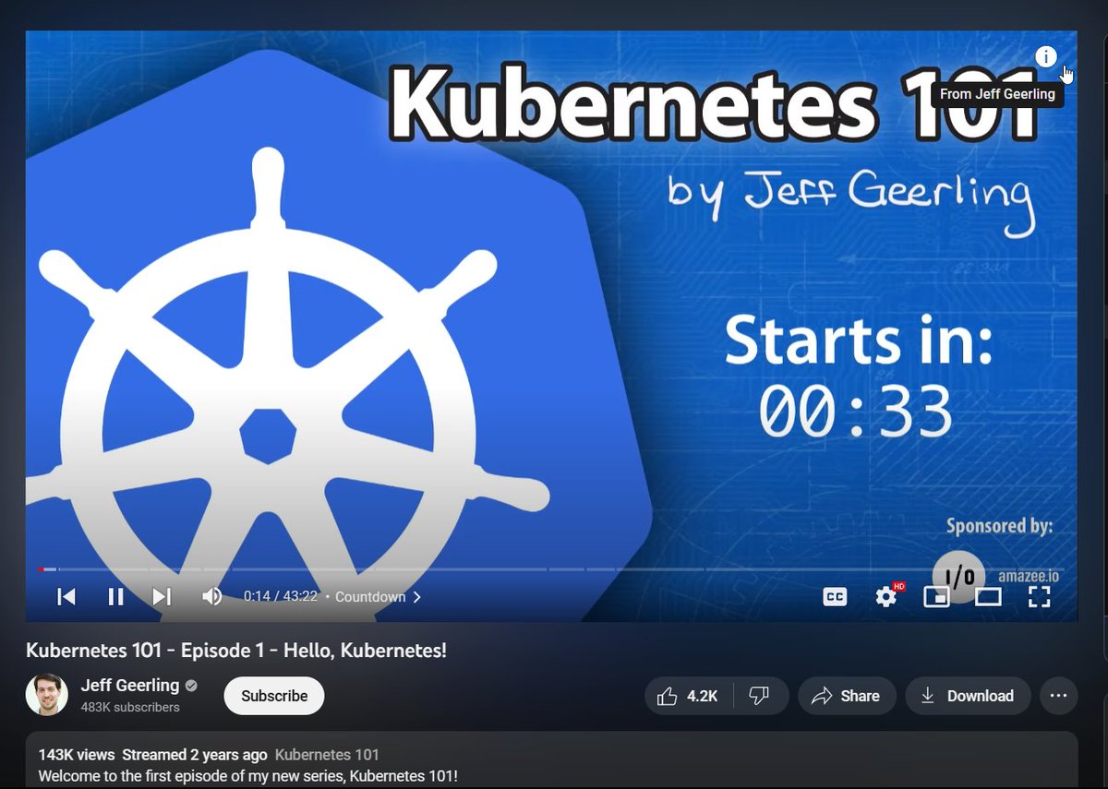Viewport: 1108px width, 789px height.
Task: Open the more actions menu
Action: tap(1059, 696)
